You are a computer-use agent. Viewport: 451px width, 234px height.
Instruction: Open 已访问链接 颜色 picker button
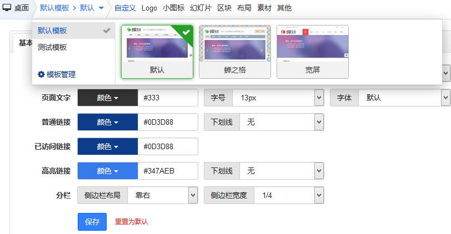[x=108, y=146]
